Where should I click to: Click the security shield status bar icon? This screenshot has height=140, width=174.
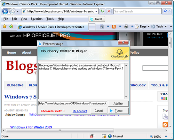(x=104, y=136)
